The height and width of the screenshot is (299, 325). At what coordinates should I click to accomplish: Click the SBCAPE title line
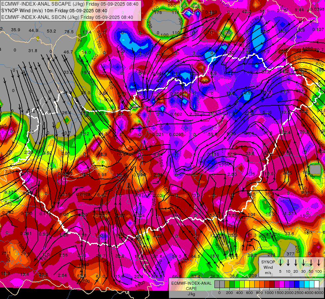pyautogui.click(x=70, y=4)
